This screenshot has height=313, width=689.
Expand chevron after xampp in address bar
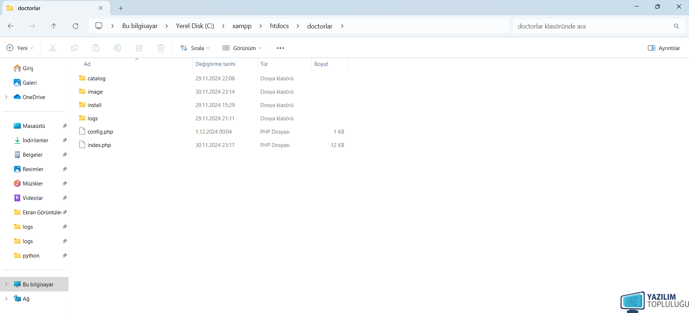point(261,26)
